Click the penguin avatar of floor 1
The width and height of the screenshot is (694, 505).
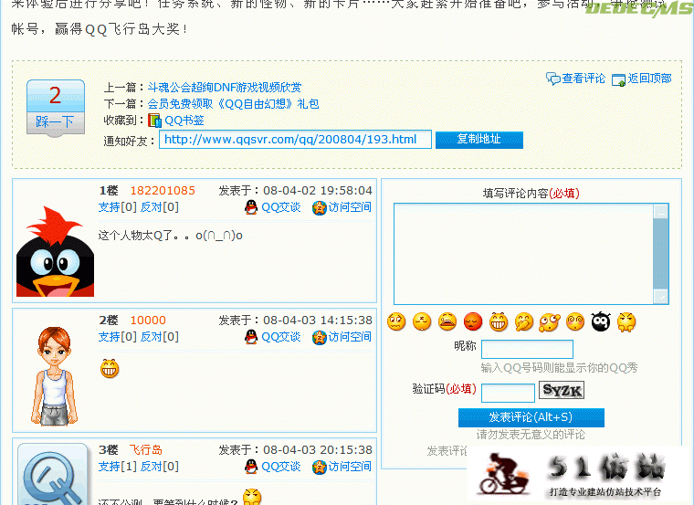(x=55, y=251)
